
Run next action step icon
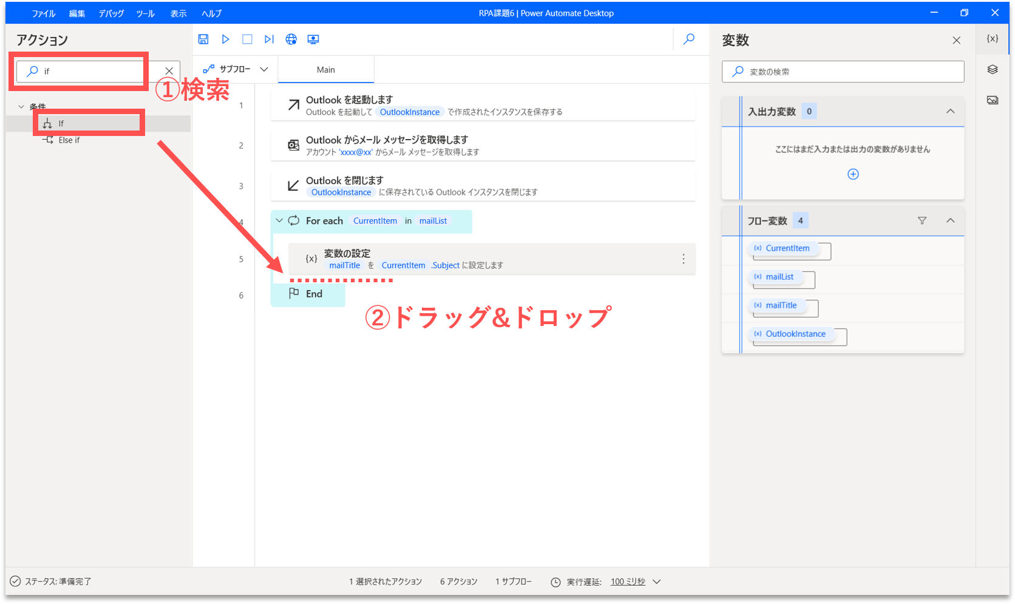coord(269,39)
